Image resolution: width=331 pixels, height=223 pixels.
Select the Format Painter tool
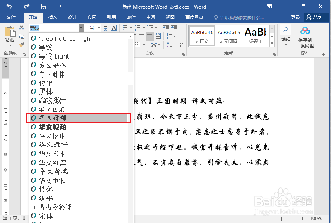pyautogui.click(x=21, y=44)
